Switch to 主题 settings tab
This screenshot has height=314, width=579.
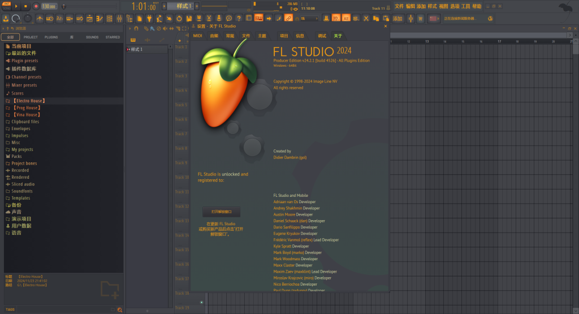262,36
